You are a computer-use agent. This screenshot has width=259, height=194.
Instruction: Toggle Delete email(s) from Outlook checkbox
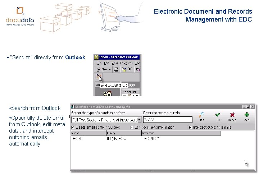[x=73, y=127]
